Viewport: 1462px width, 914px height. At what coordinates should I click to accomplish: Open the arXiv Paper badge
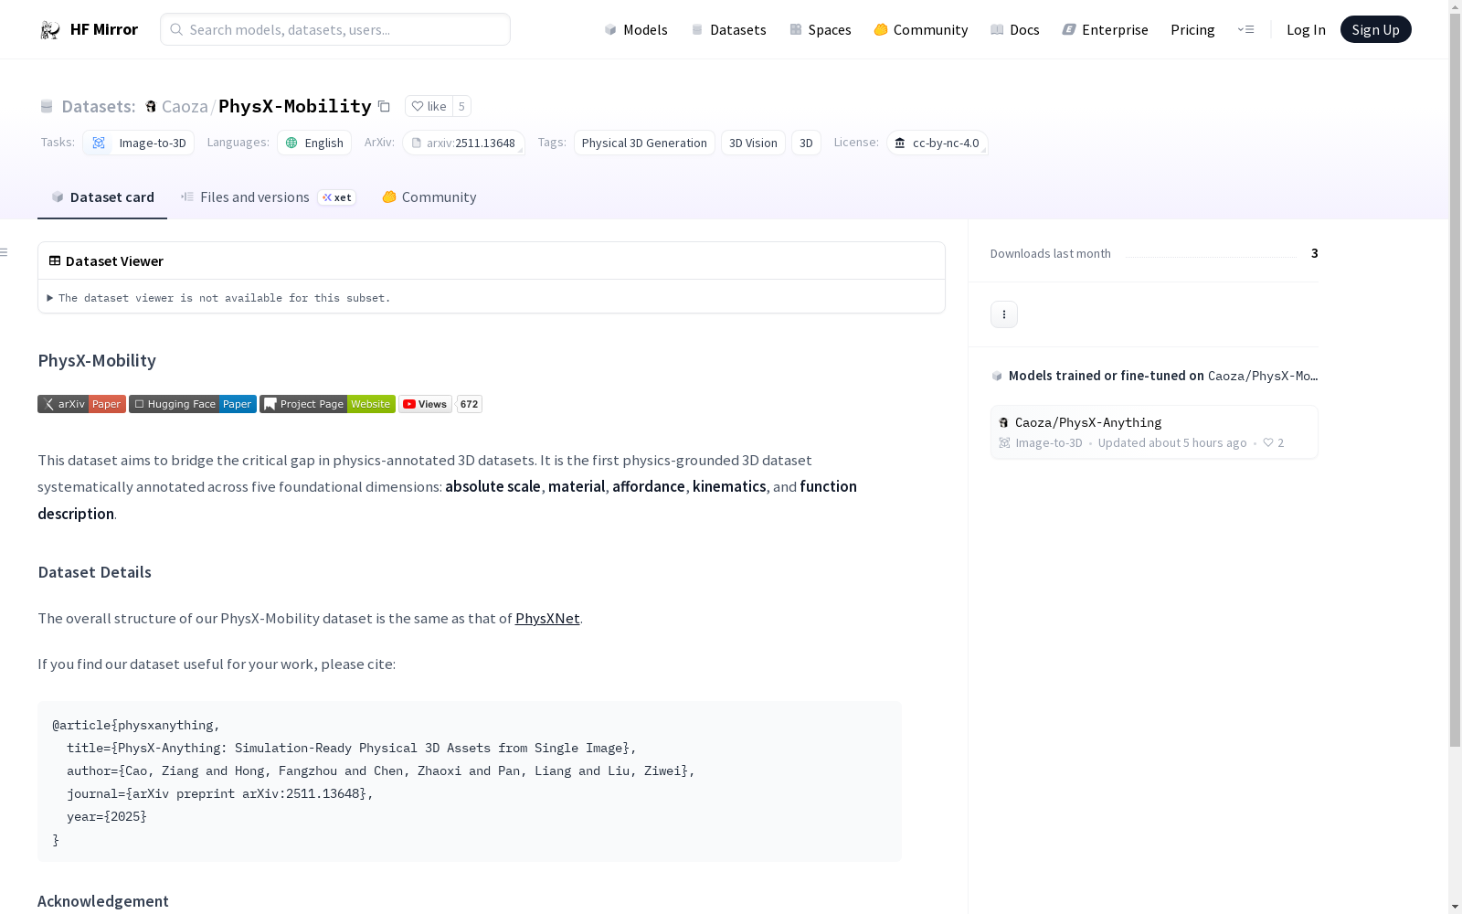pos(81,404)
